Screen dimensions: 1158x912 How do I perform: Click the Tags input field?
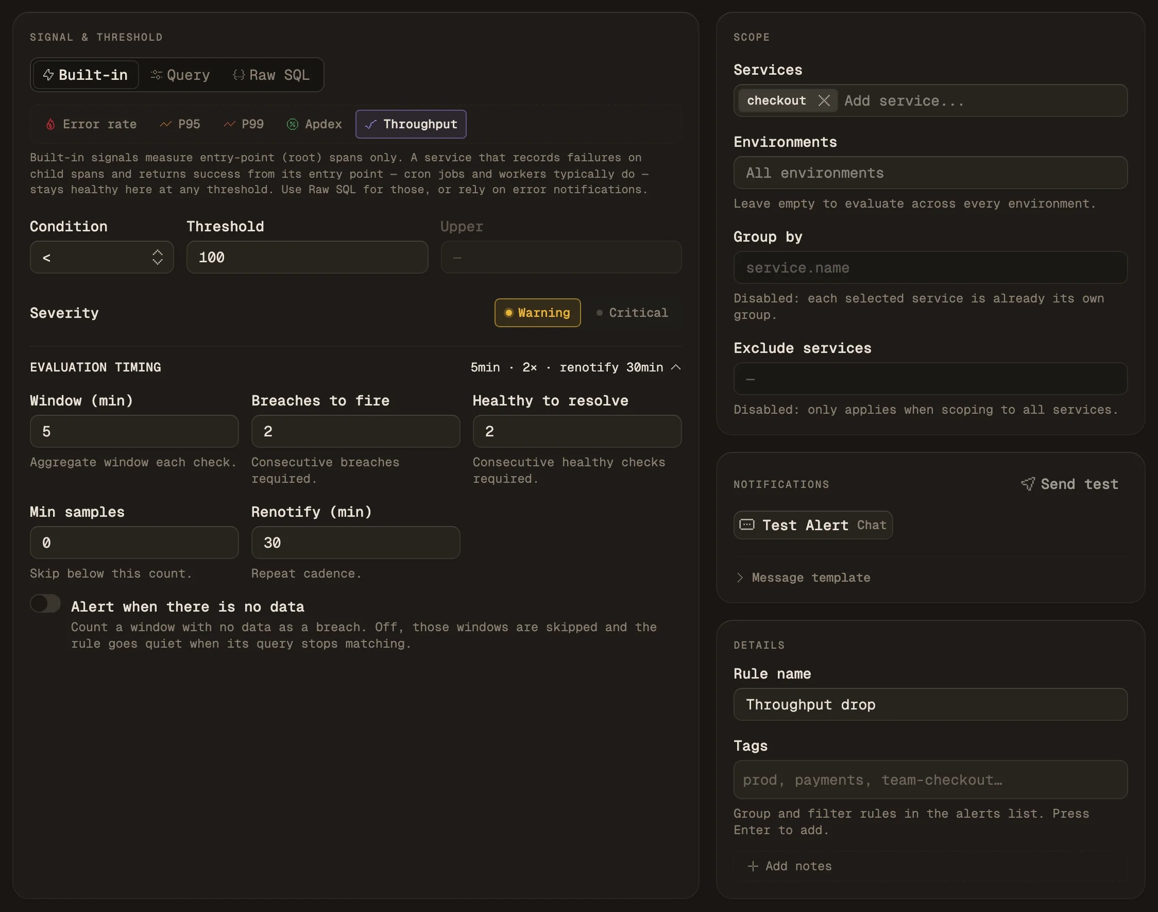[x=930, y=780]
